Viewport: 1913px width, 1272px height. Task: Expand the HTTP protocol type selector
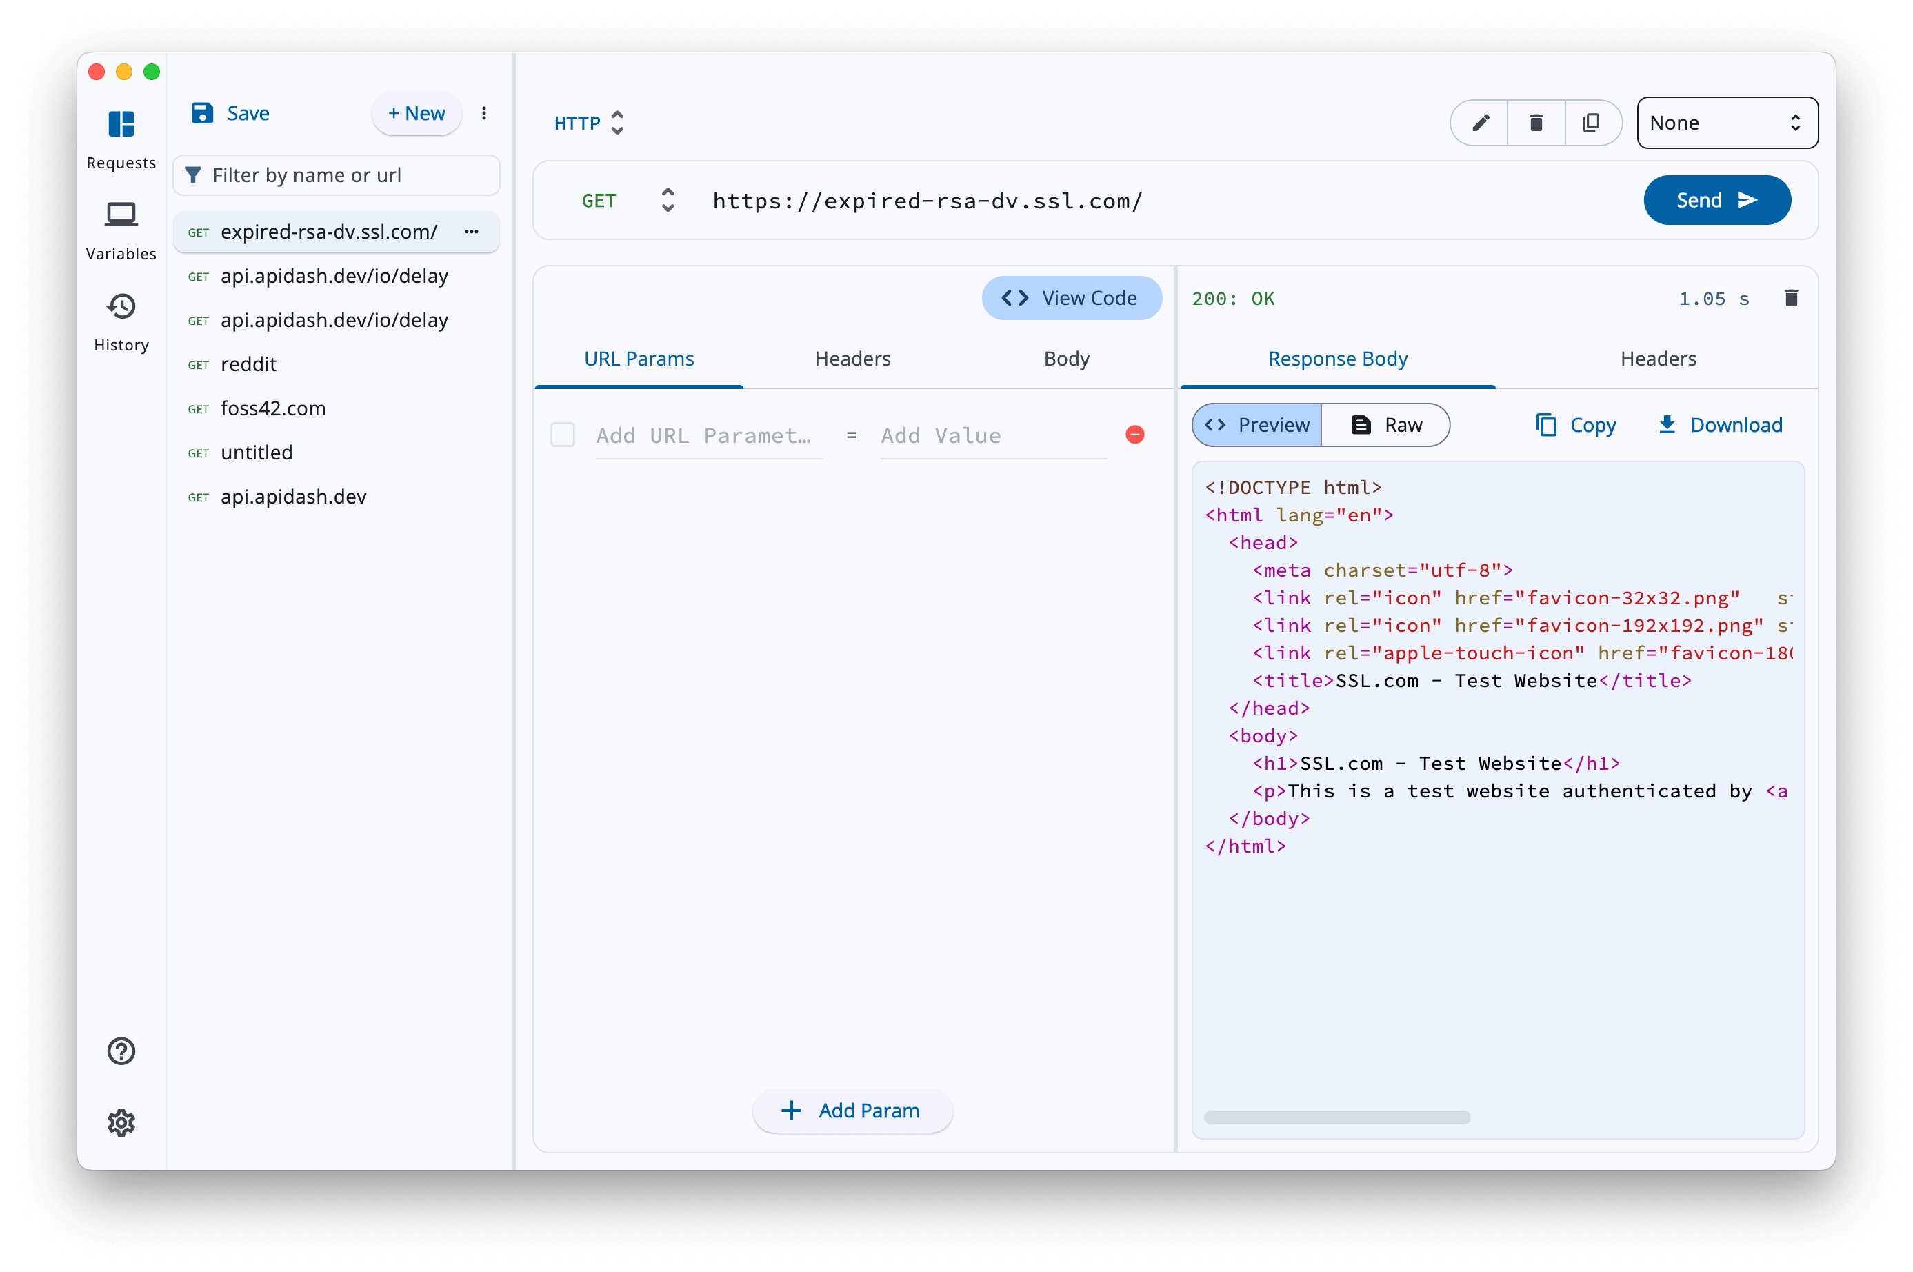pyautogui.click(x=589, y=123)
